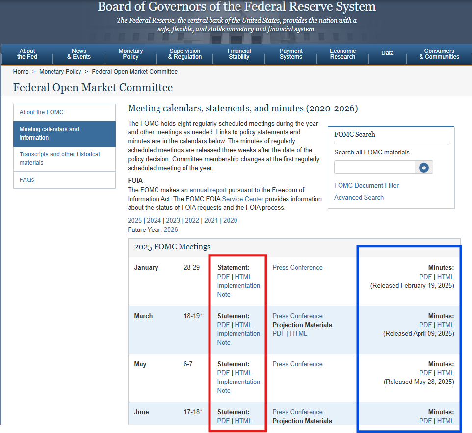Click the FOMC search arrow button
The image size is (472, 433).
pos(424,167)
